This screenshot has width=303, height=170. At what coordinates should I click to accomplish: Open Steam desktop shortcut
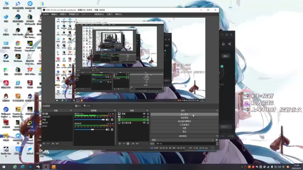(x=6, y=58)
